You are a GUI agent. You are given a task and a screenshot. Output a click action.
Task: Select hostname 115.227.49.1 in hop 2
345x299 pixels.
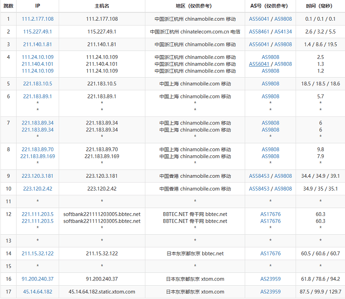pos(102,32)
